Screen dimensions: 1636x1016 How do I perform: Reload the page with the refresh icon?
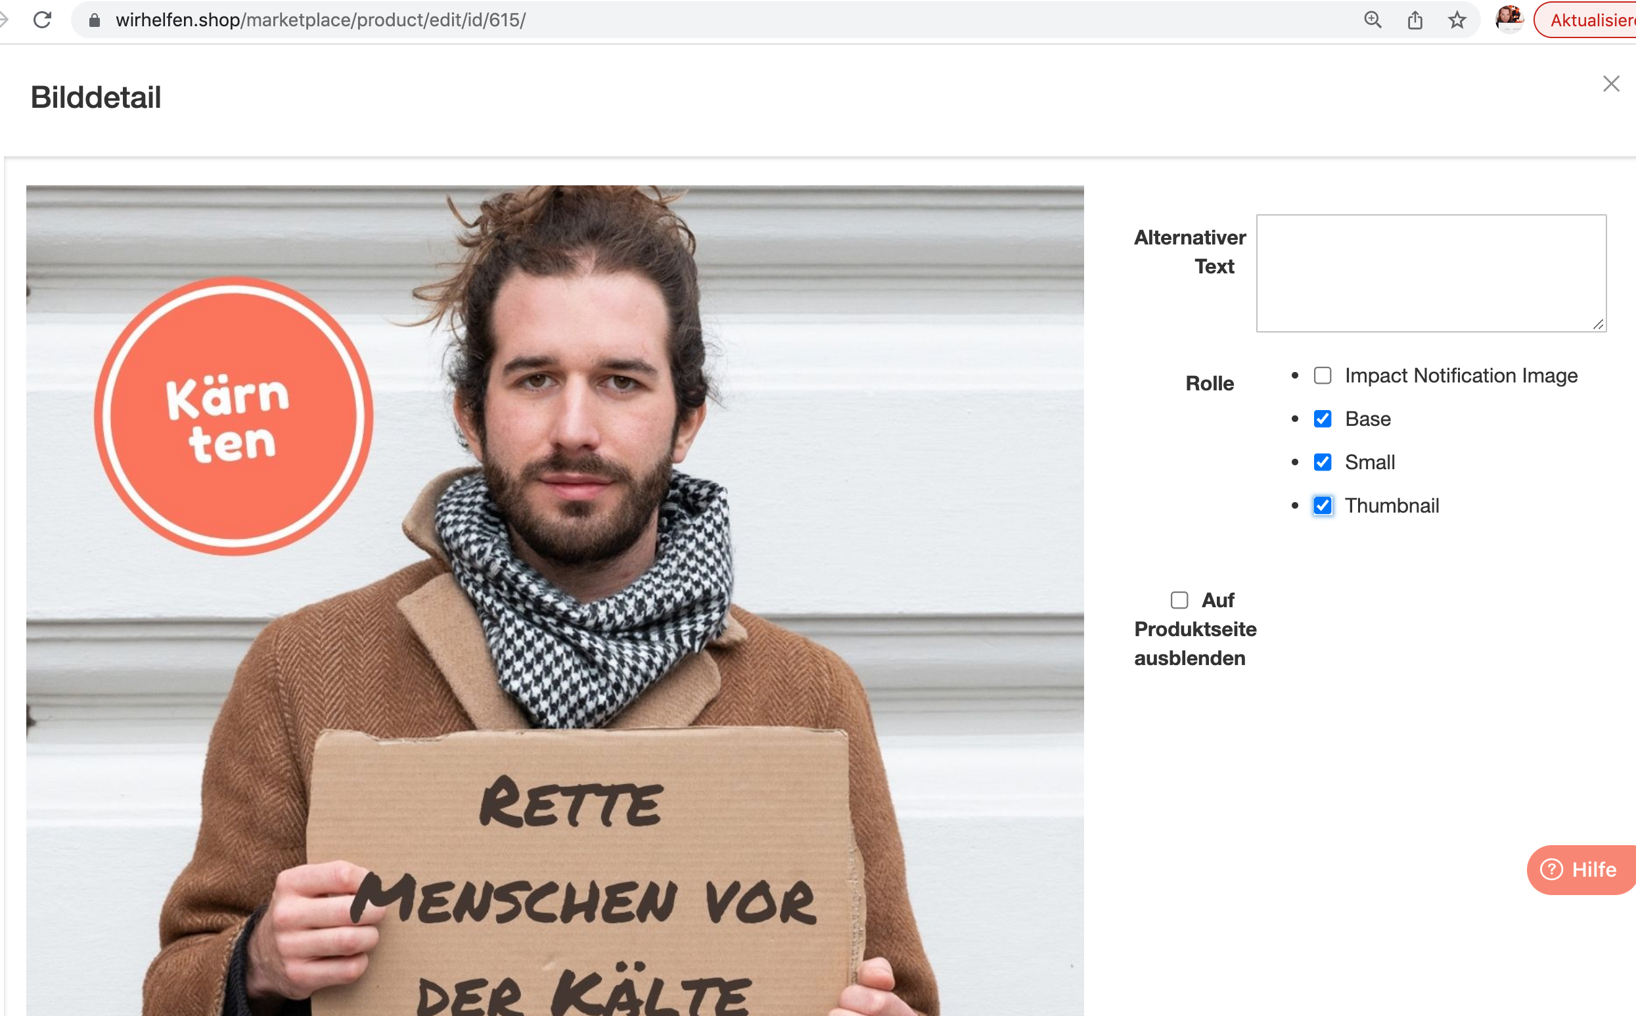tap(42, 20)
